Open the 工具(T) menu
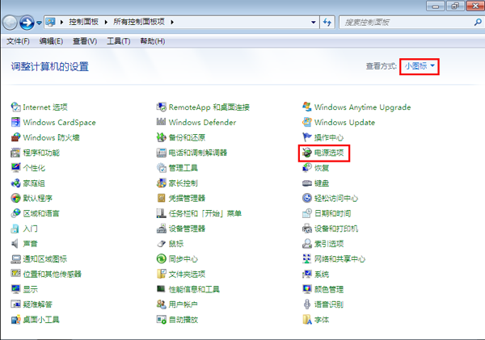 coord(119,41)
